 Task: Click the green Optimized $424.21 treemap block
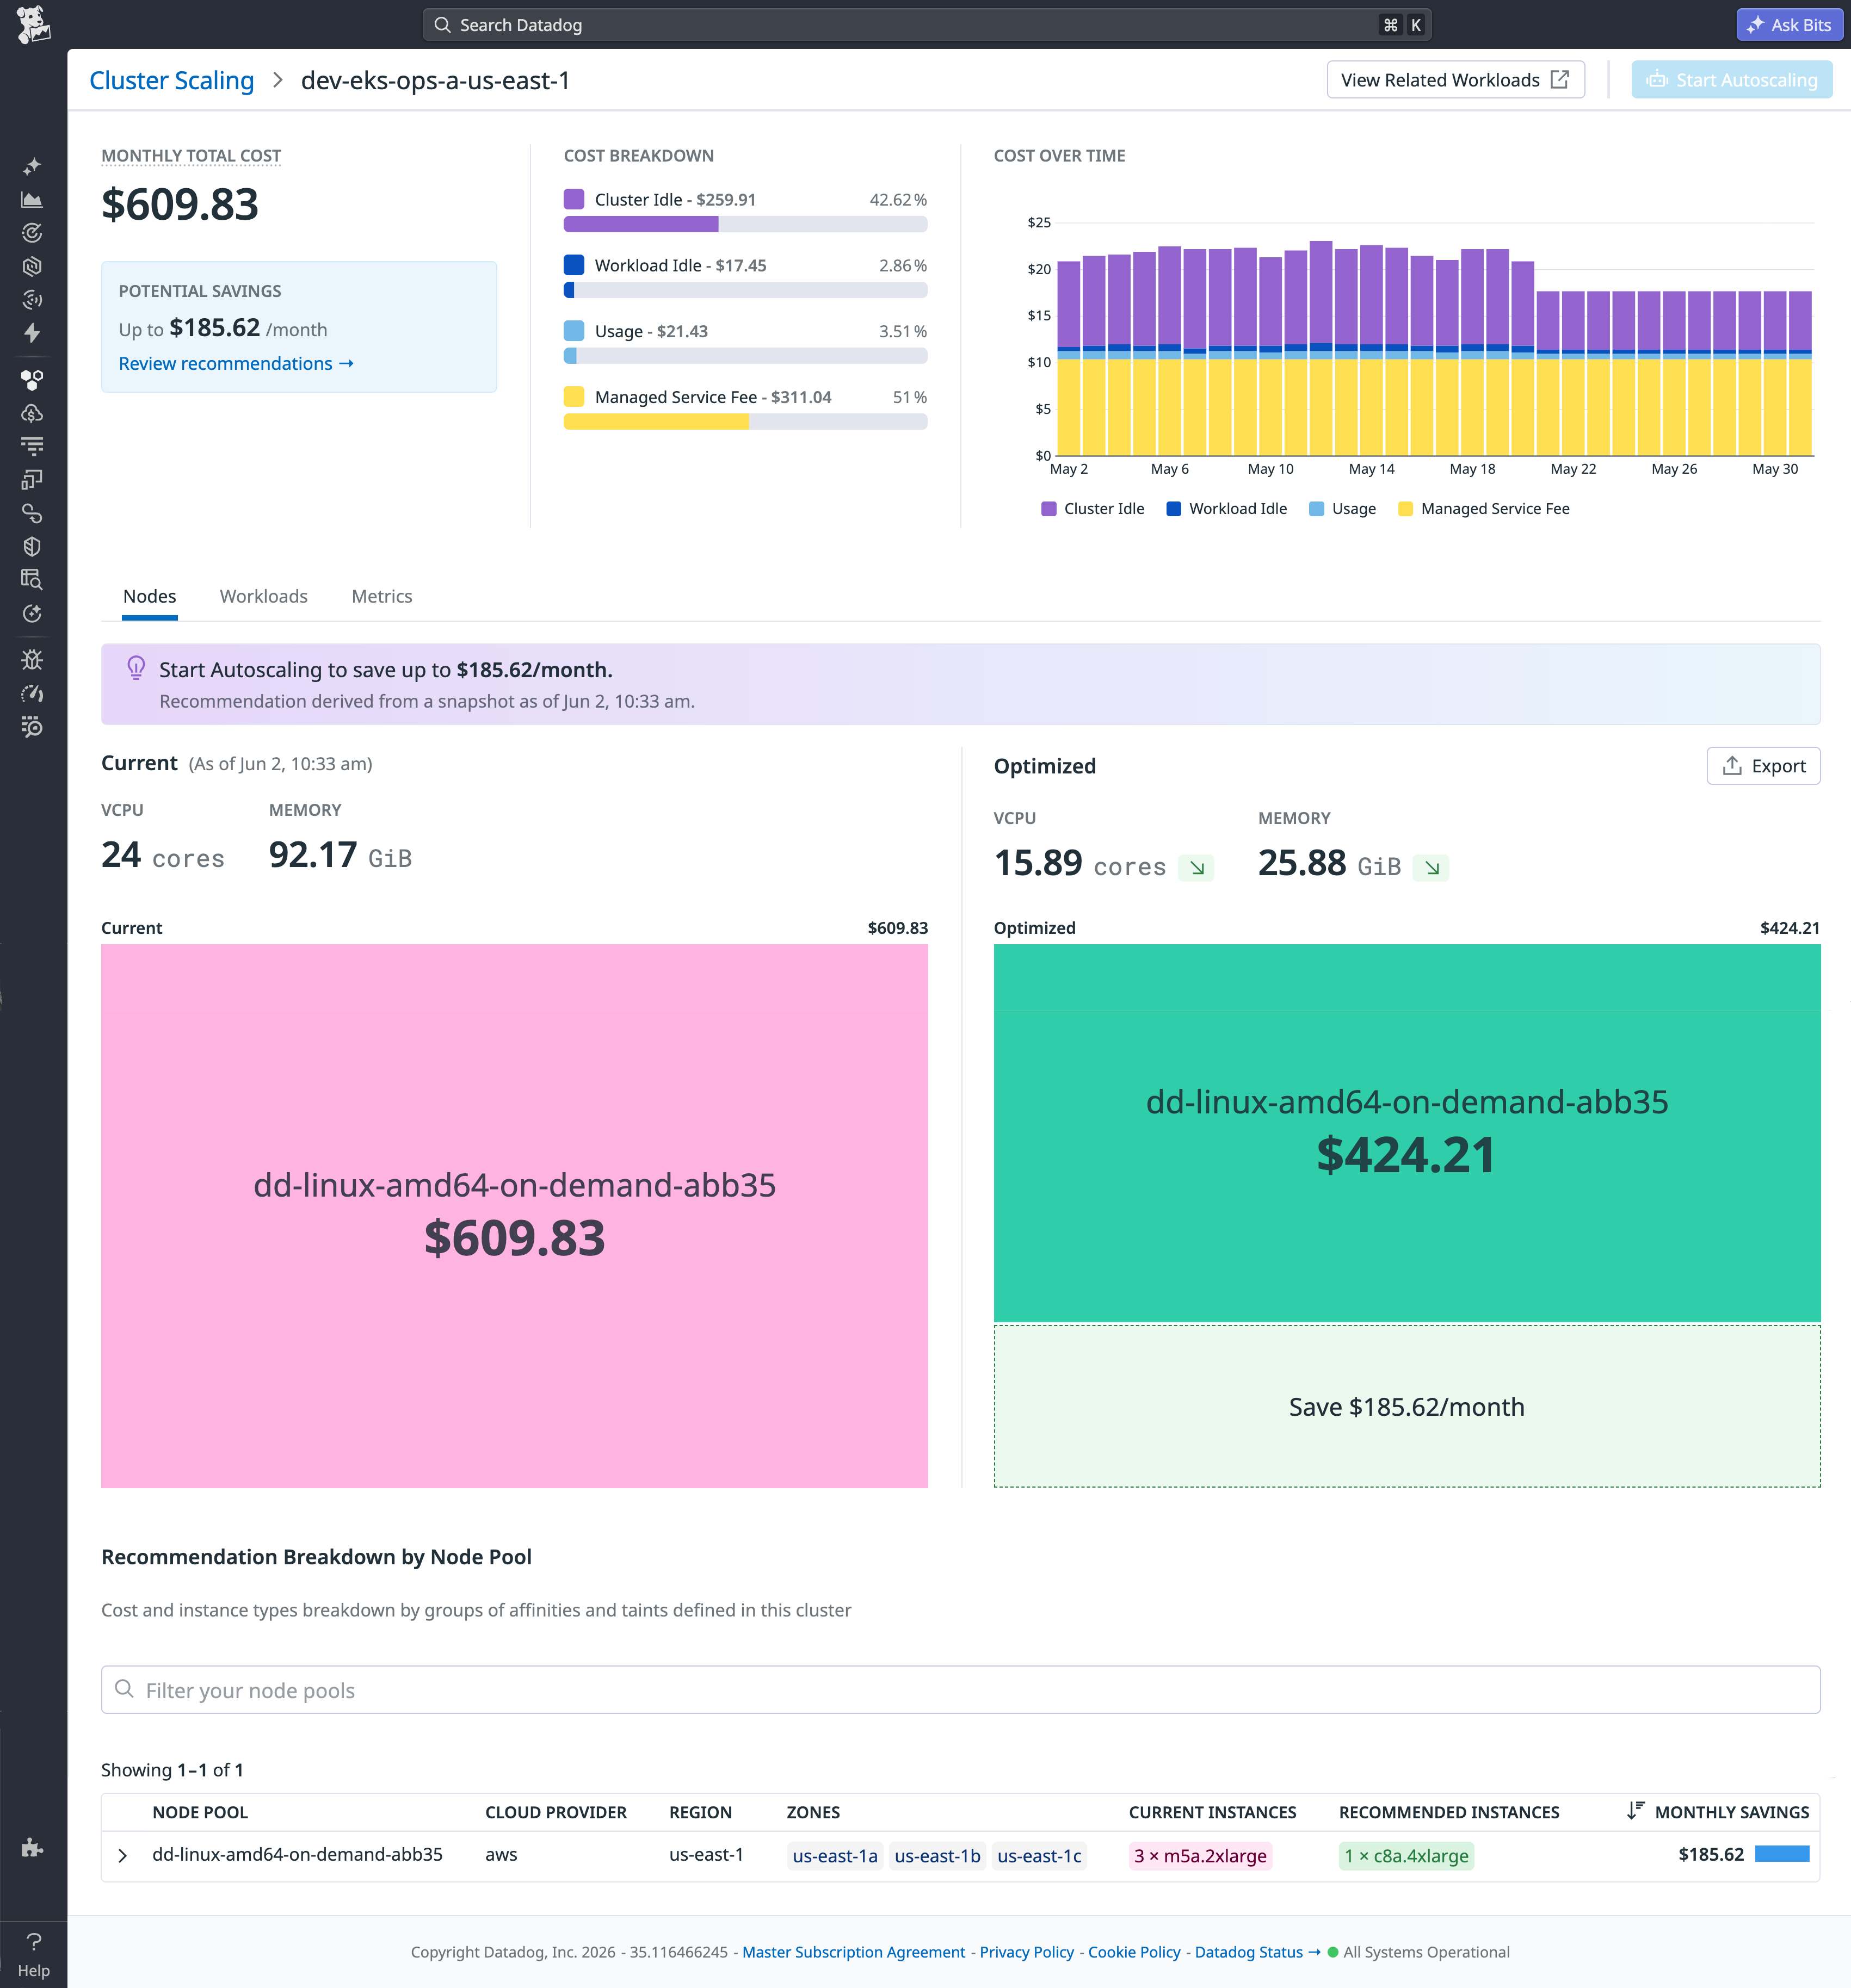click(x=1407, y=1133)
